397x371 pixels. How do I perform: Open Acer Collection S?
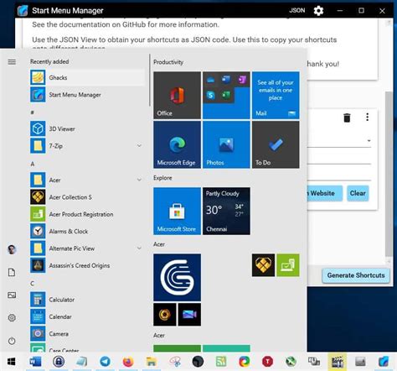click(87, 197)
